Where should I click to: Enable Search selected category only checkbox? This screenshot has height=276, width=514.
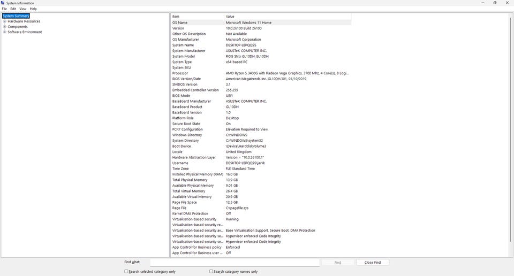(x=126, y=271)
